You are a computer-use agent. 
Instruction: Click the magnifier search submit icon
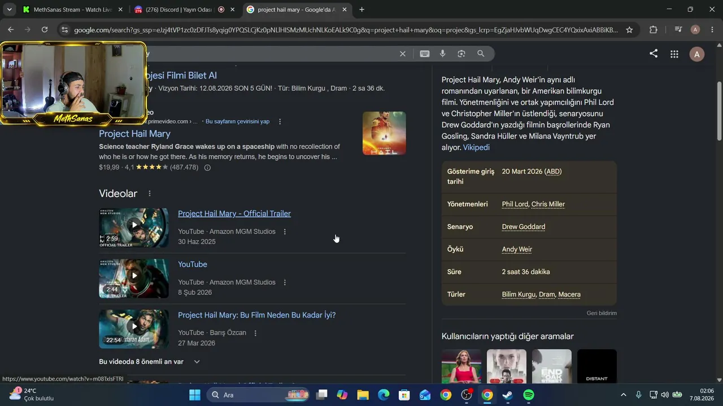point(481,54)
